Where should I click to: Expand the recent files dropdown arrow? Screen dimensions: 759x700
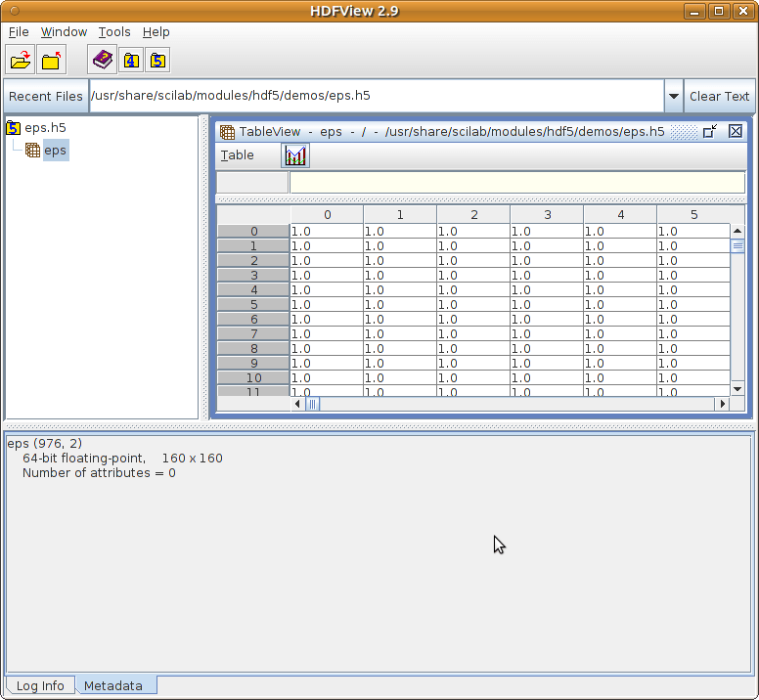673,96
